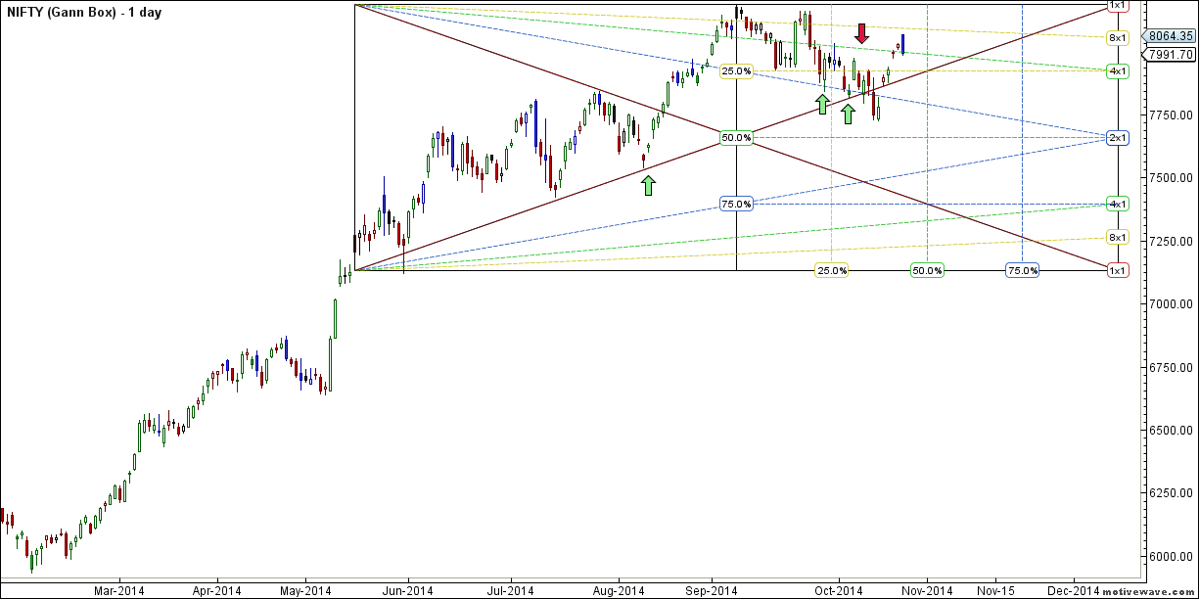Select the lower green 4x1 angle label
1199x599 pixels.
pyautogui.click(x=1118, y=205)
